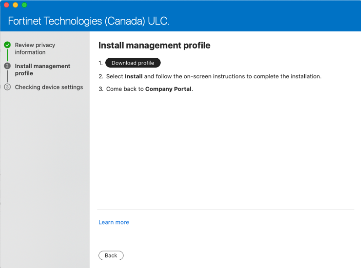Select Install management profile in the sidebar
Screen dimensions: 361x268
[x=42, y=70]
